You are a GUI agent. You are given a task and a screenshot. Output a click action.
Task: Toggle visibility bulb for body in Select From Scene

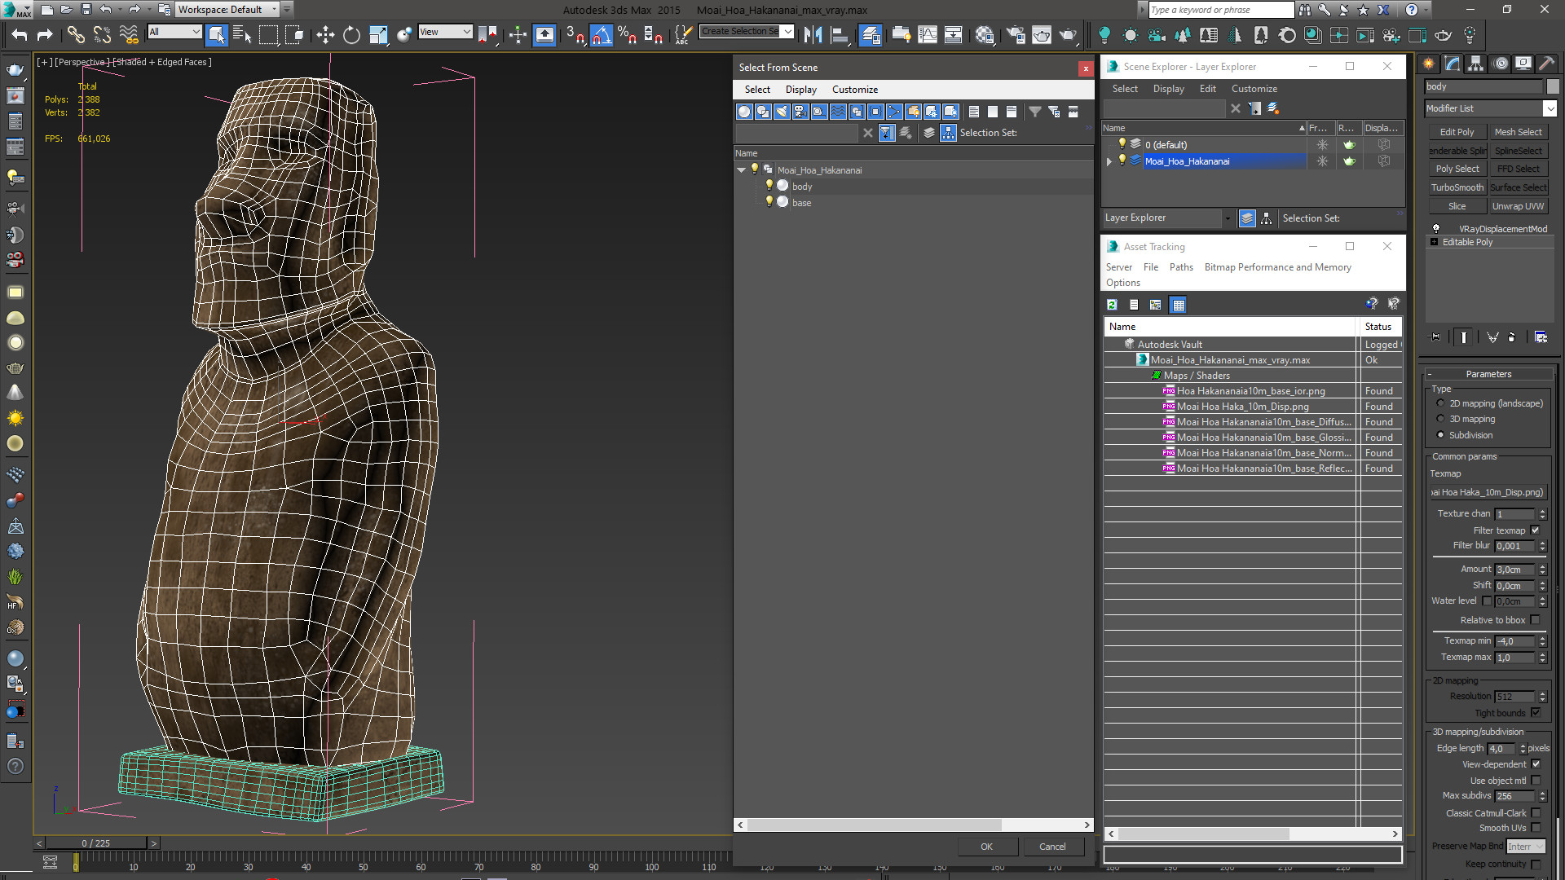point(769,186)
